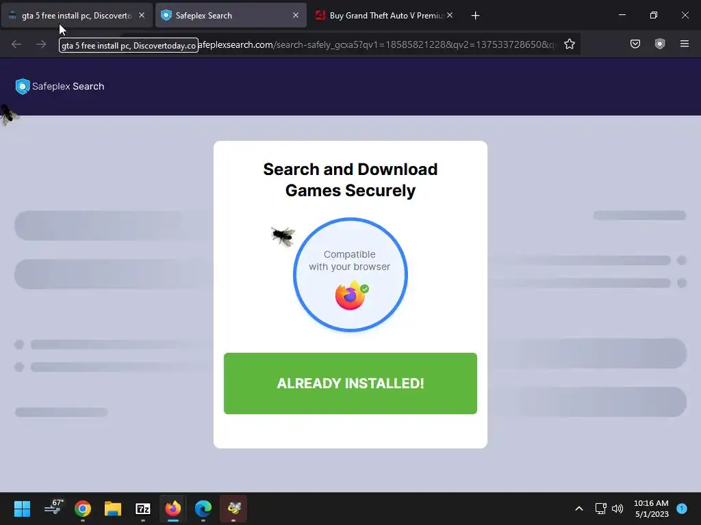The image size is (701, 525).
Task: Close the Firefox window
Action: [x=685, y=15]
